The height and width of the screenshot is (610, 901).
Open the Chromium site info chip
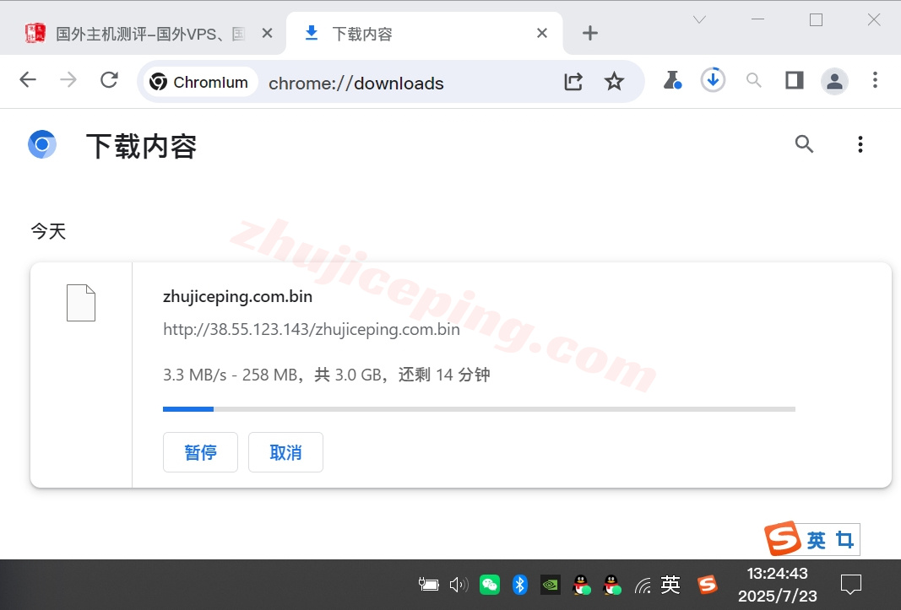198,82
